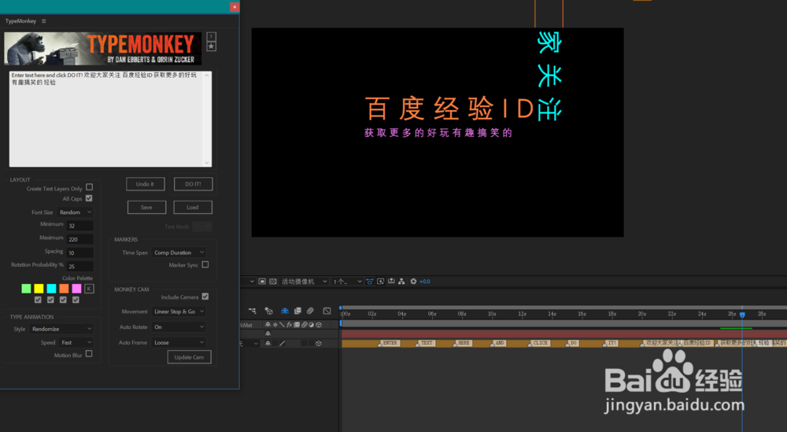Open the Time Span Comp Duration dropdown
The image size is (787, 432).
point(179,253)
